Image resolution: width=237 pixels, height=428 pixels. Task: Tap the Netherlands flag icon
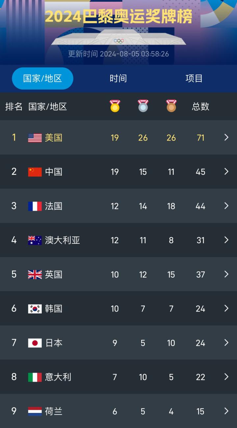click(x=35, y=411)
